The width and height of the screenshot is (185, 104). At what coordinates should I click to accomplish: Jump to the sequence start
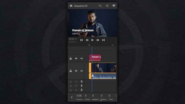click(x=82, y=40)
